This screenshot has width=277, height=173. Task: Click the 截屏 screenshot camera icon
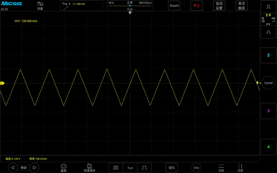64,168
